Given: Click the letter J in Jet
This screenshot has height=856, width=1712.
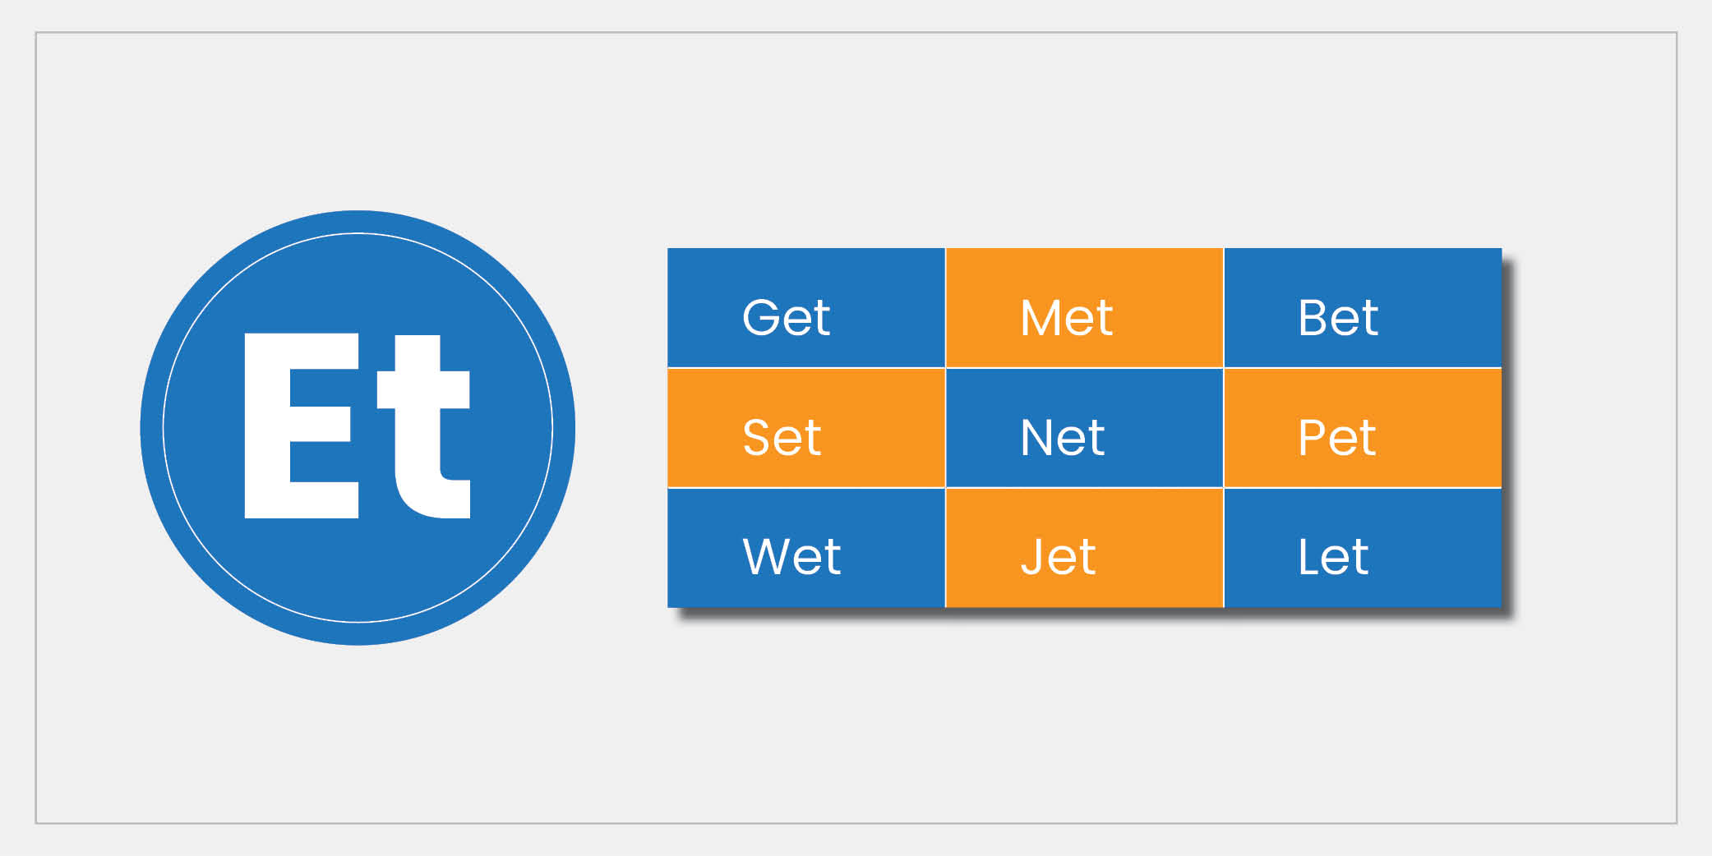Looking at the screenshot, I should (x=1031, y=557).
